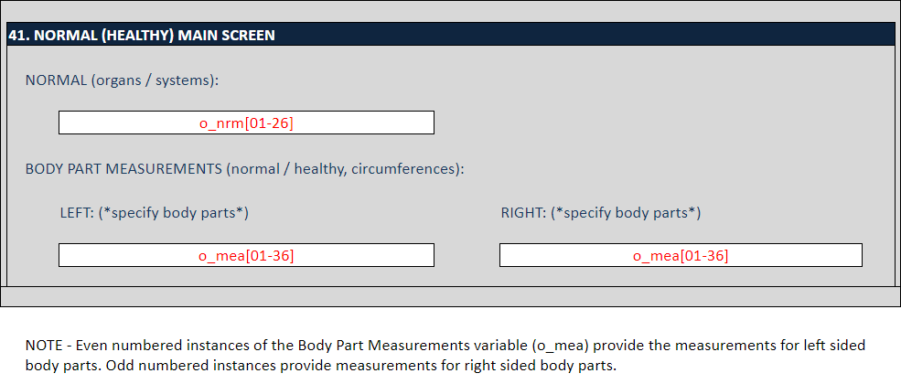Click the 'BODY PART MEASUREMENTS' label text
Viewport: 901px width, 384px height.
tap(124, 169)
